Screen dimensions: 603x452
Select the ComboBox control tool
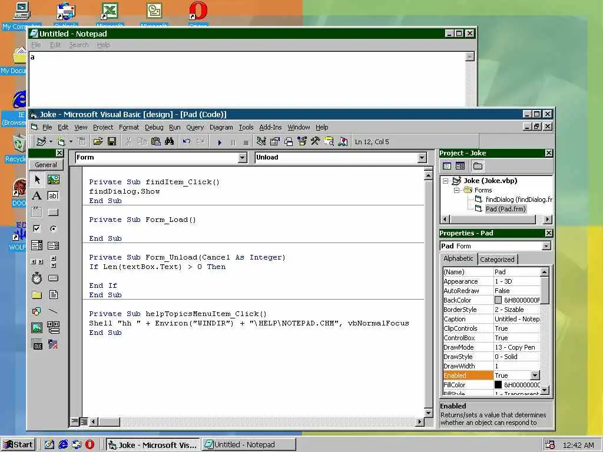(x=37, y=245)
